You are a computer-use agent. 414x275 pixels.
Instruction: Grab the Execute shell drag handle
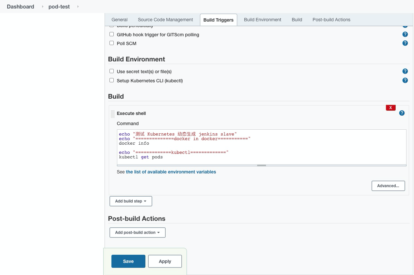pos(112,114)
